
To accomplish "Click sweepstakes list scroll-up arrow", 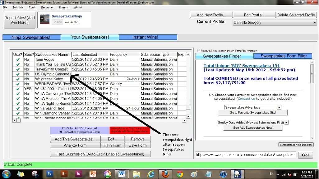I will coord(188,54).
